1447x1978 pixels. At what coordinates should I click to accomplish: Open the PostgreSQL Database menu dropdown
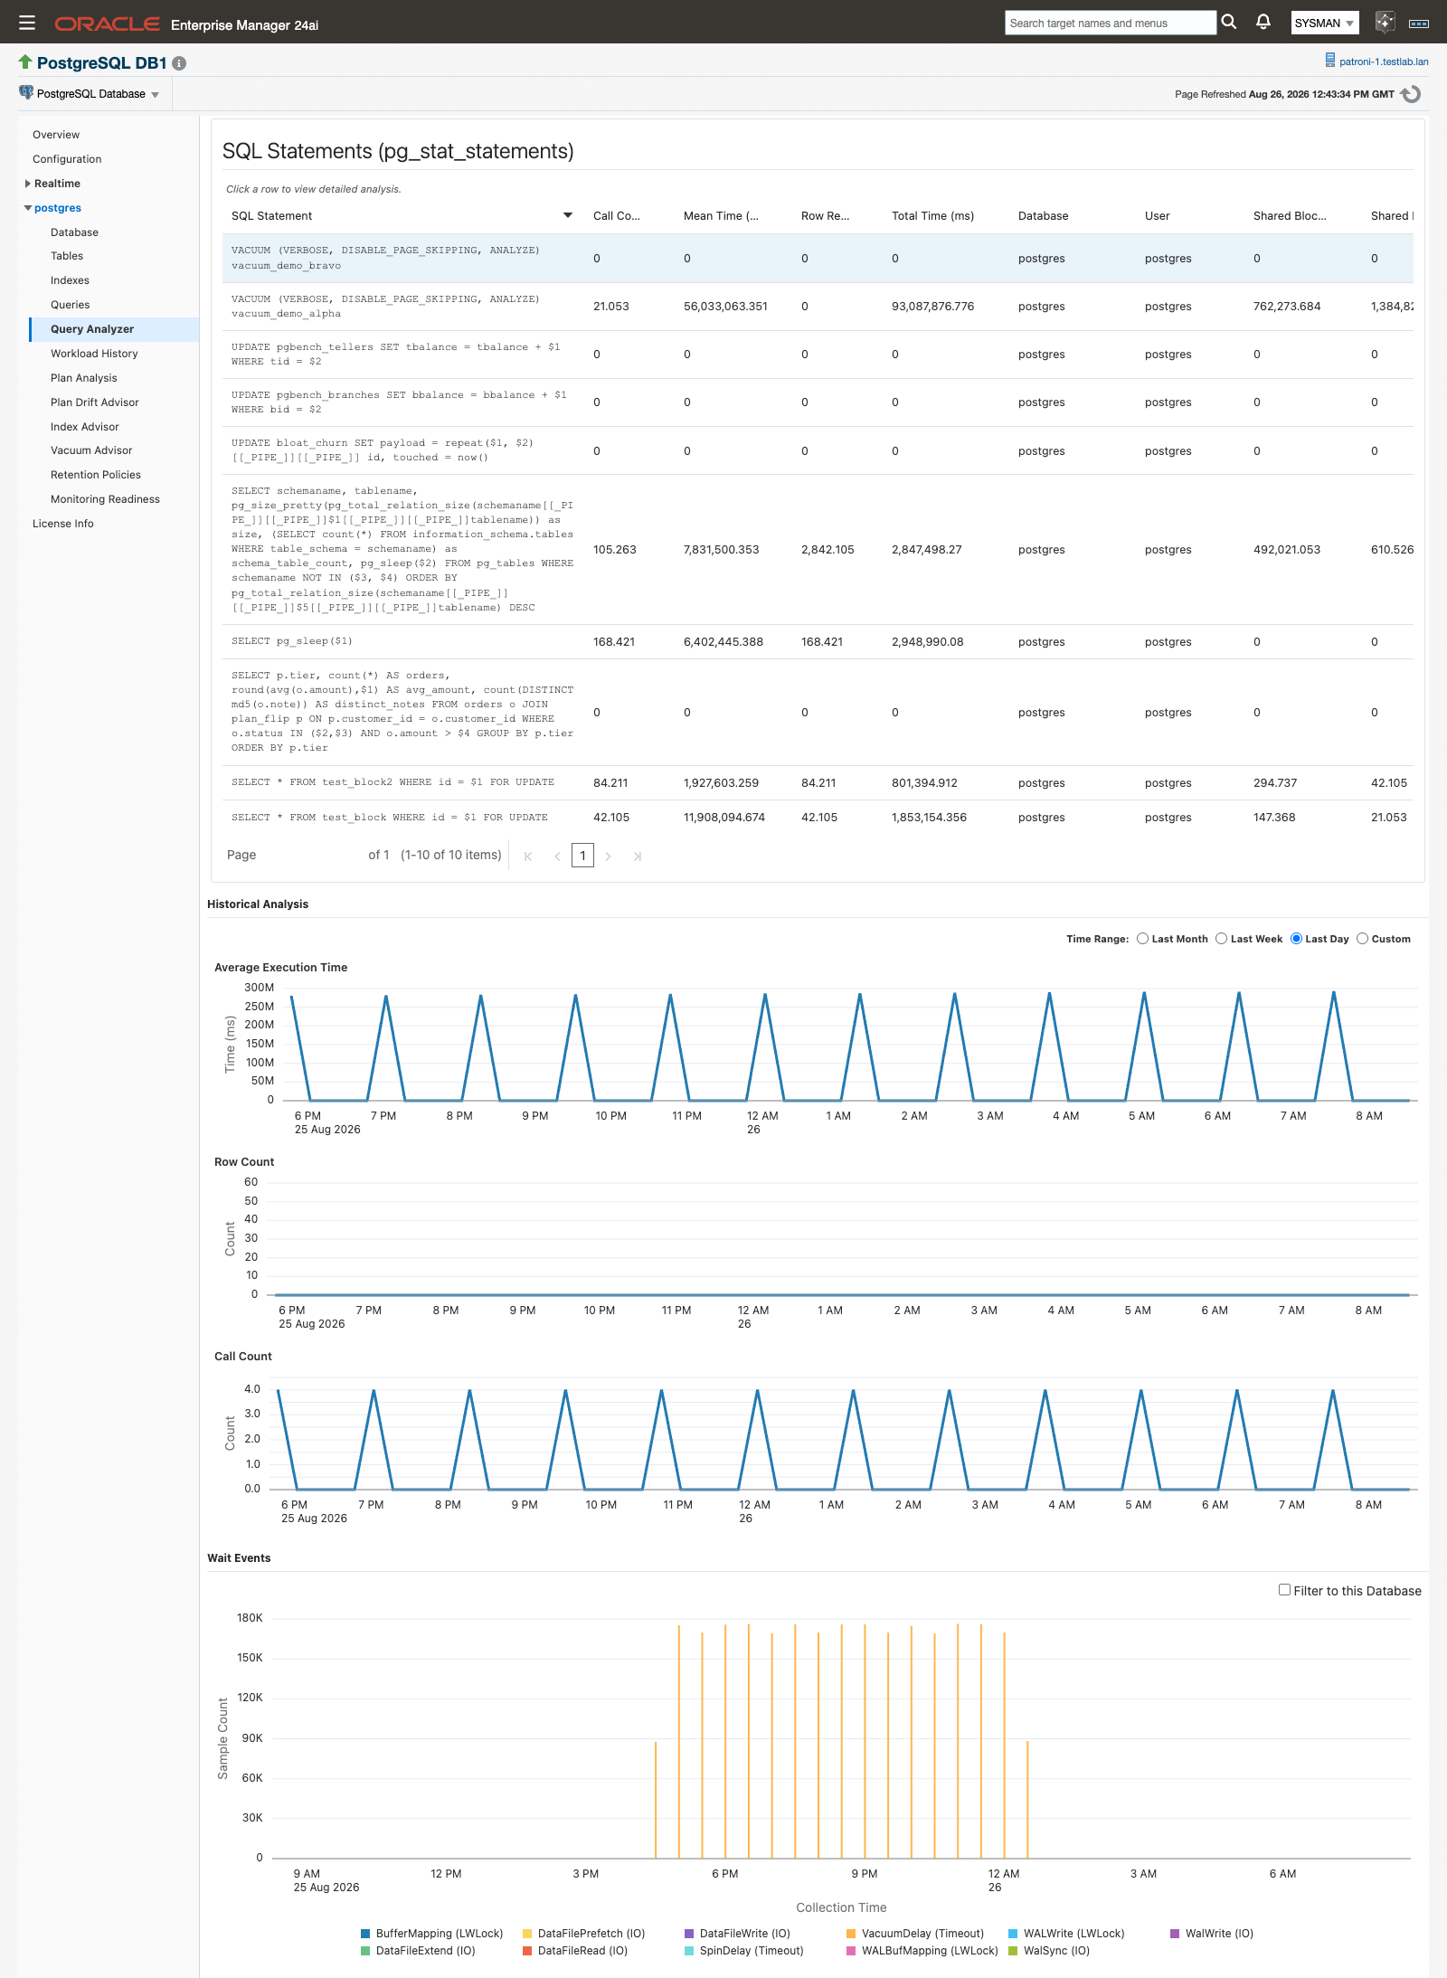pyautogui.click(x=90, y=94)
